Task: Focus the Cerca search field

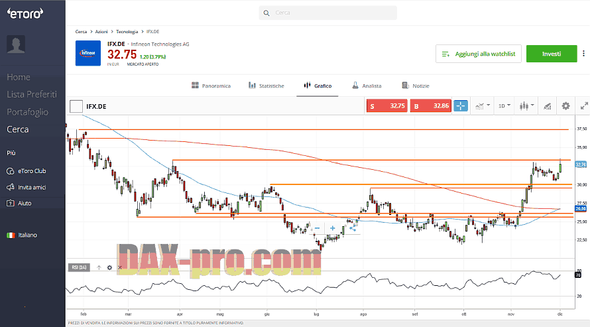Action: (x=327, y=13)
